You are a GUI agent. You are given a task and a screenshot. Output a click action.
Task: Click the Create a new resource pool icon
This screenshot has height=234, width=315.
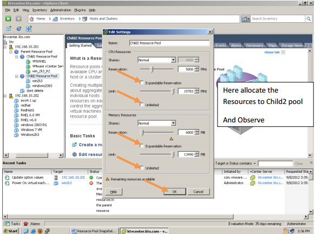point(74,145)
